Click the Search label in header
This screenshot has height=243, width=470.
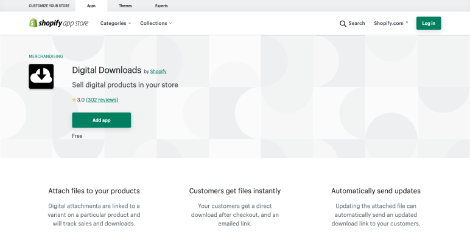click(357, 23)
